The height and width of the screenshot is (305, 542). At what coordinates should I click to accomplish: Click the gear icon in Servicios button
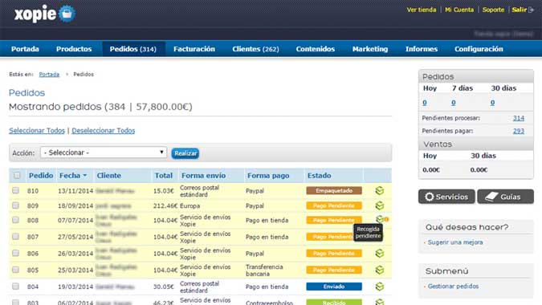(x=430, y=197)
